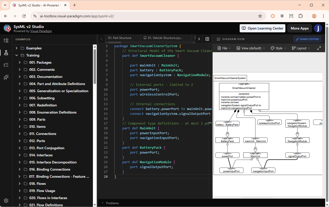Screen dimensions: 329x207
Task: Expand diagram view using the diagonal arrows icon
Action: 319,48
